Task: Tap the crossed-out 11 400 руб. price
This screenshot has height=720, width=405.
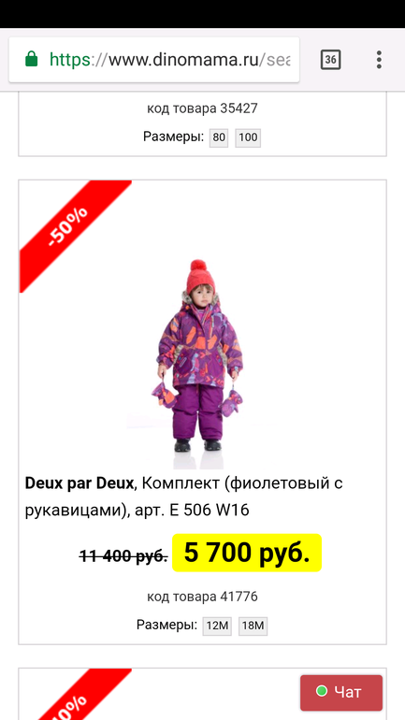Action: coord(123,556)
